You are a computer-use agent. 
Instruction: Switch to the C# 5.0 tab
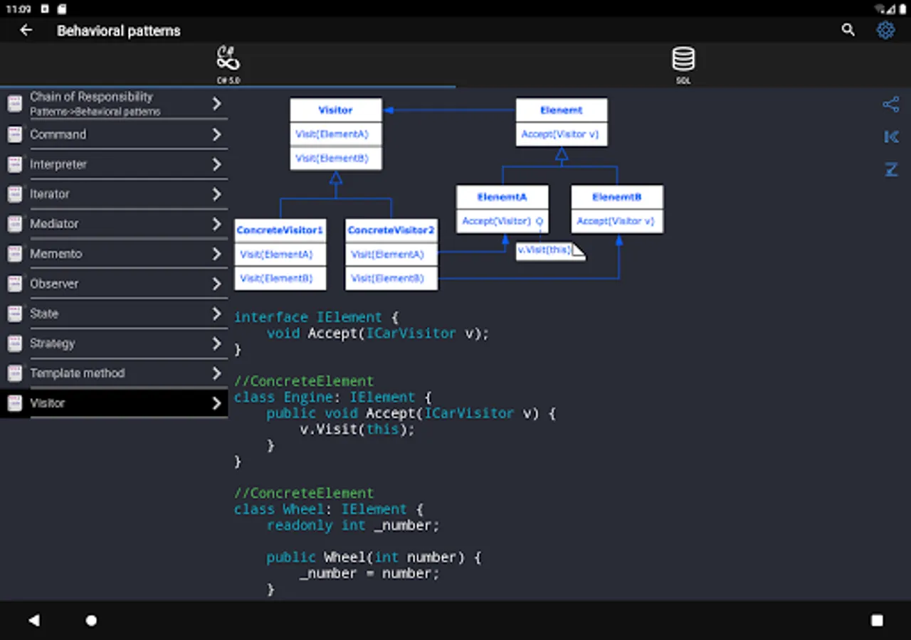tap(228, 64)
